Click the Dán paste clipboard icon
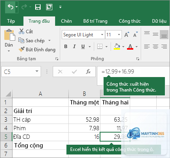The image size is (170, 158). [x=10, y=35]
